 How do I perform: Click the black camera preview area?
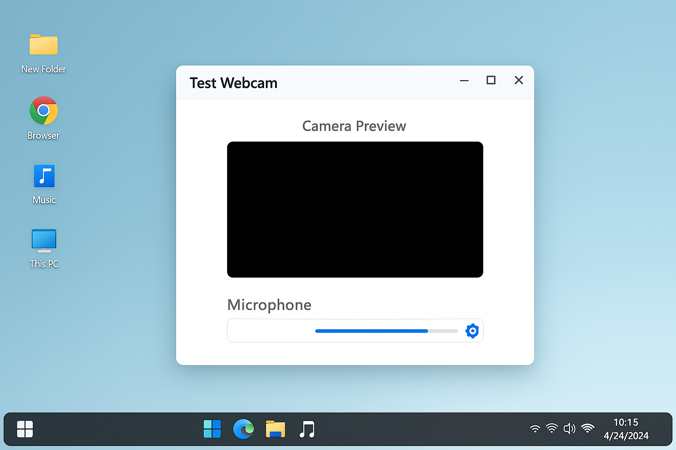pos(355,210)
